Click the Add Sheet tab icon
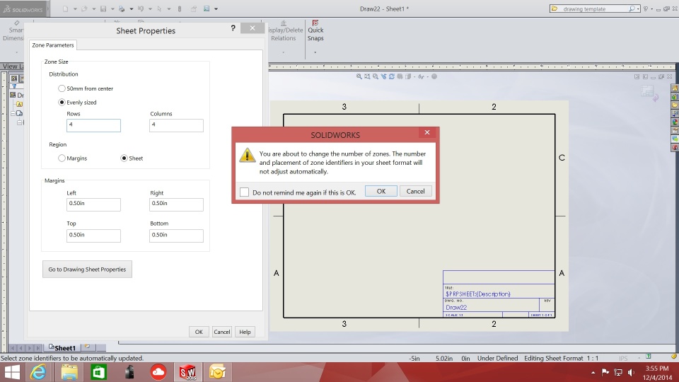The width and height of the screenshot is (679, 382). click(x=88, y=347)
